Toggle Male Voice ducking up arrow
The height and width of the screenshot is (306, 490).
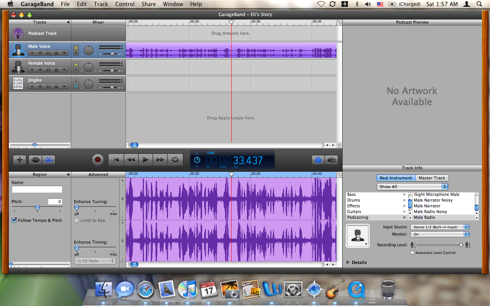pos(76,48)
